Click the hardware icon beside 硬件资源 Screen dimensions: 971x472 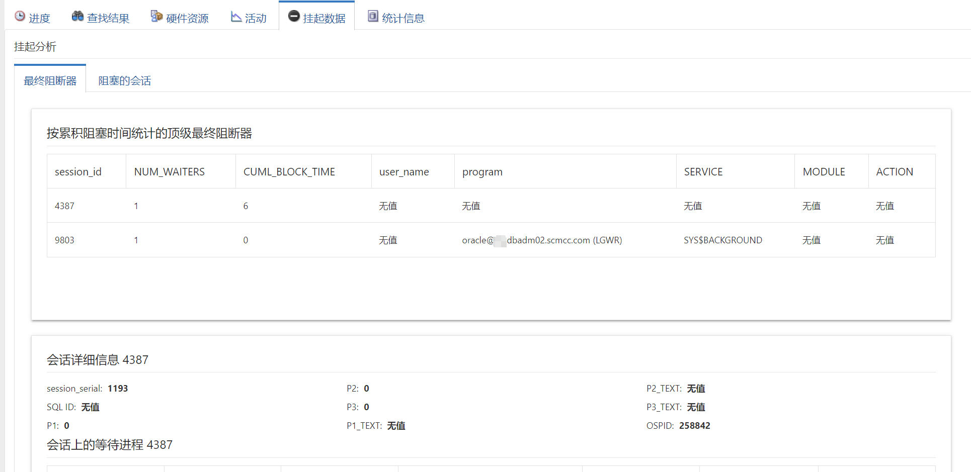click(156, 16)
